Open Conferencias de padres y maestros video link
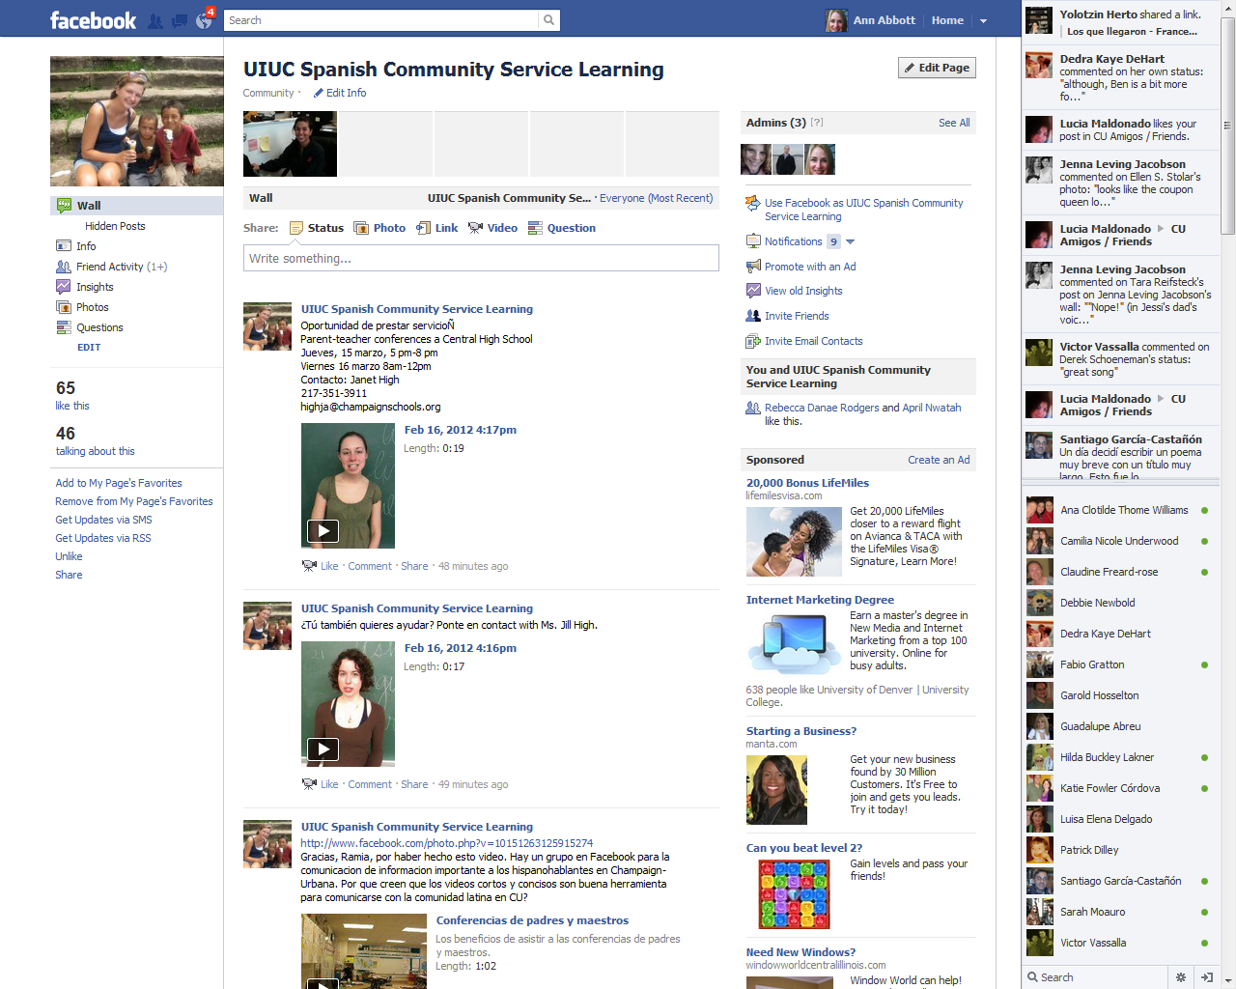The height and width of the screenshot is (989, 1236). 532,920
